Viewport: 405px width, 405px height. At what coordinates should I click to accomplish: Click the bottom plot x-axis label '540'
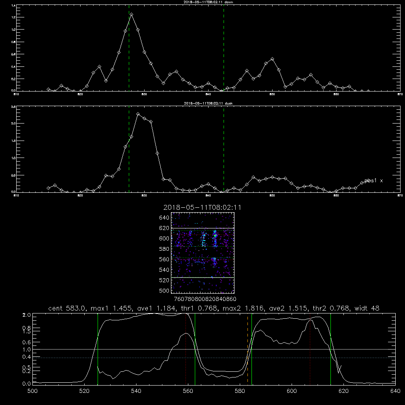(x=136, y=391)
